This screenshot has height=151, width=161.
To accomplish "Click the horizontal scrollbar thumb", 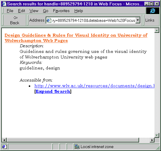I will point(73,140).
